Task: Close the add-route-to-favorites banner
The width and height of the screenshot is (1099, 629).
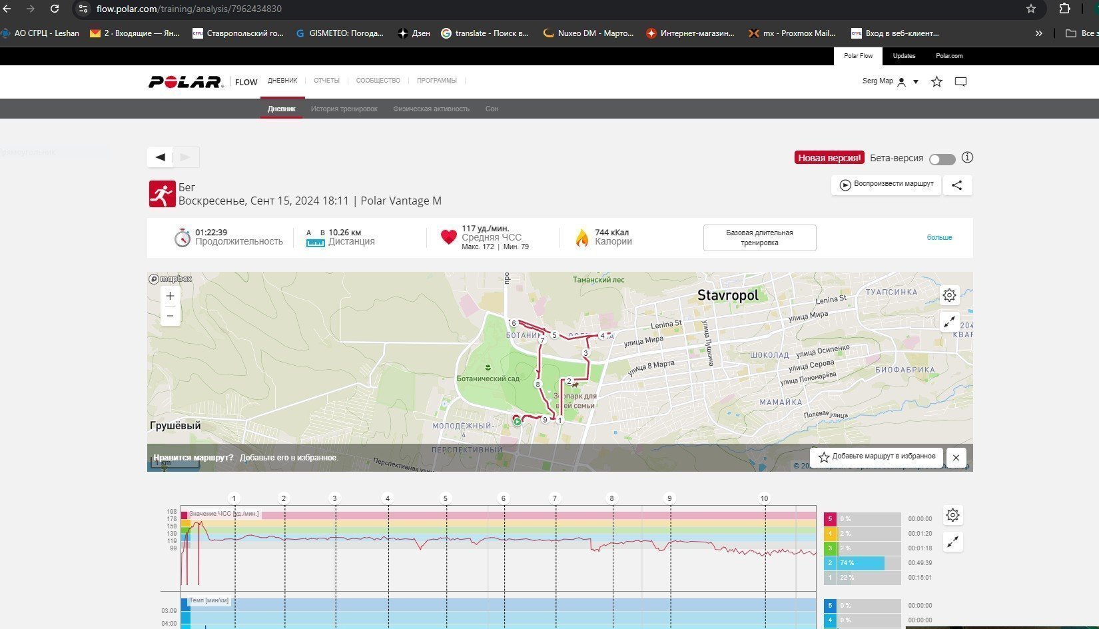Action: coord(956,457)
